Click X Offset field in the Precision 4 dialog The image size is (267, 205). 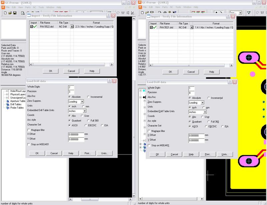[x=196, y=135]
